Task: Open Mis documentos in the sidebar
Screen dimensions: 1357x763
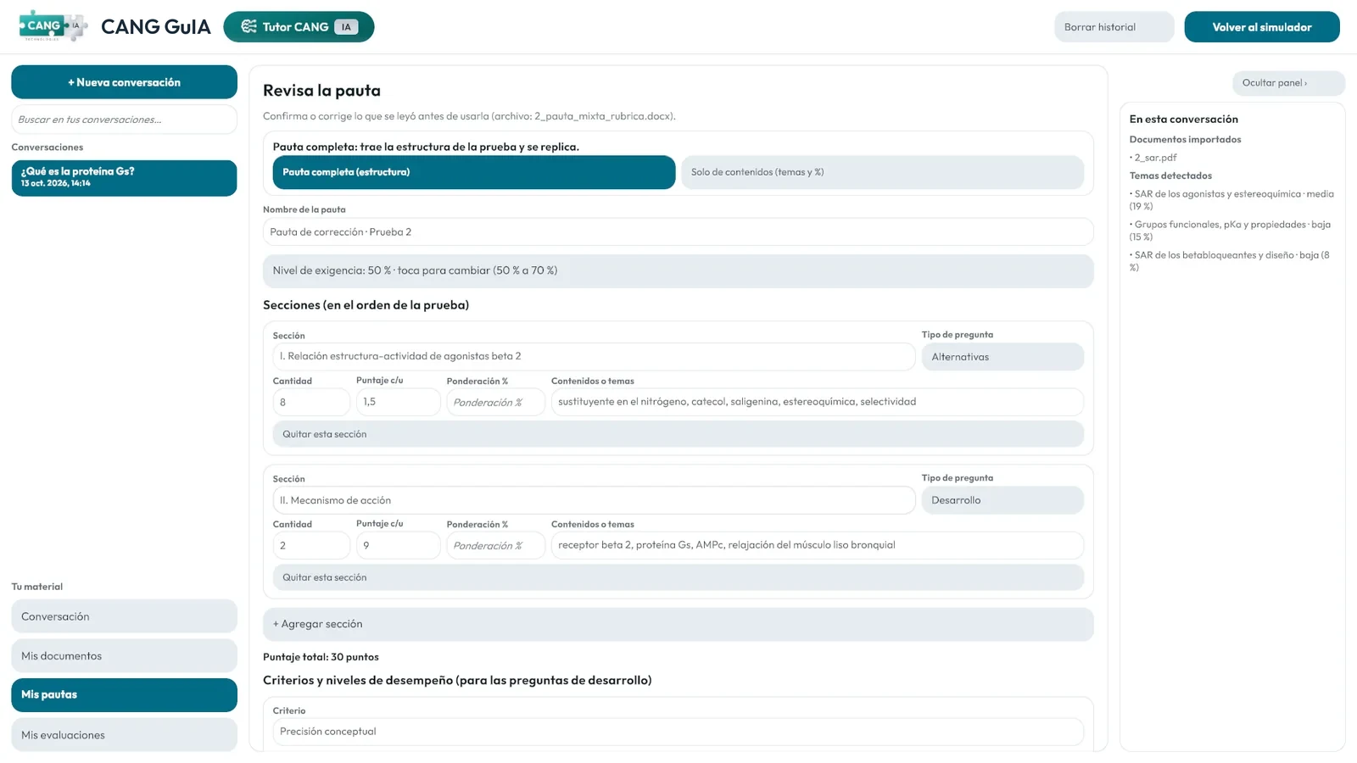Action: [x=124, y=656]
